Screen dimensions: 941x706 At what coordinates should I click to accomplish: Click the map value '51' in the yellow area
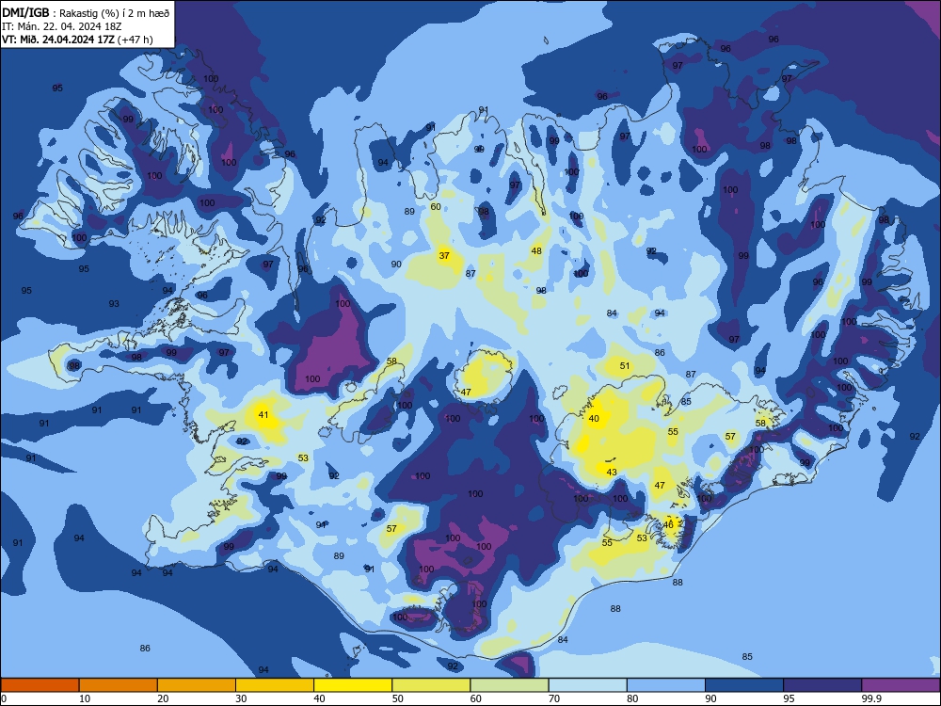click(625, 365)
